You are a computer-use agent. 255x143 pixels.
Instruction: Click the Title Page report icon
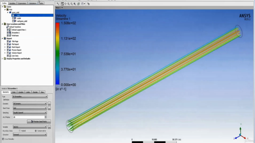(x=10, y=41)
